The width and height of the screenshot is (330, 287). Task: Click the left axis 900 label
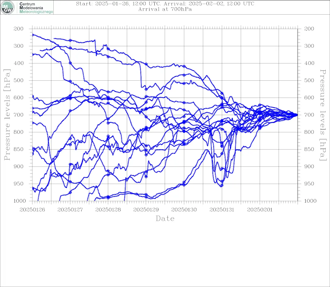click(19, 166)
